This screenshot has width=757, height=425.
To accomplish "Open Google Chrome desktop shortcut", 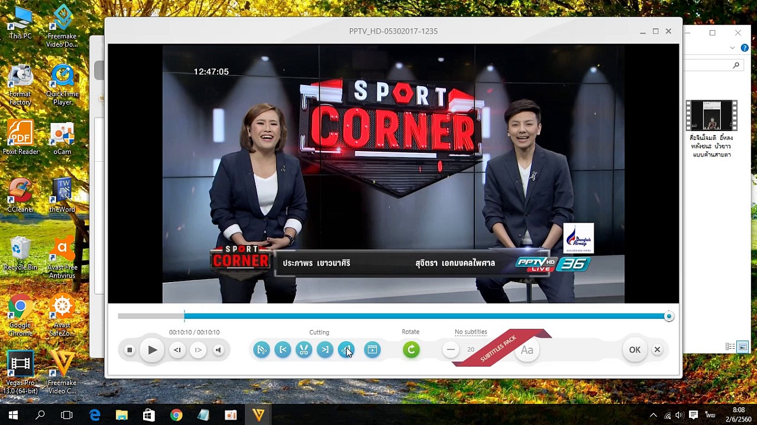I will pos(20,316).
